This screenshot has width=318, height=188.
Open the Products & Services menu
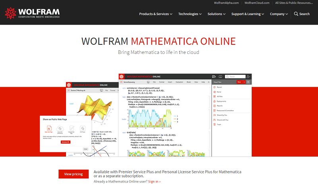[x=155, y=14]
